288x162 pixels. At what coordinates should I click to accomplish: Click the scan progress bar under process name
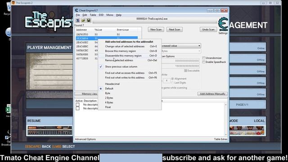pos(154,22)
